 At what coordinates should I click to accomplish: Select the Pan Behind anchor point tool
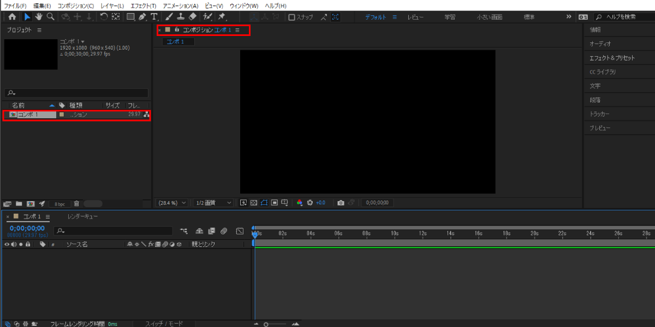coord(115,17)
